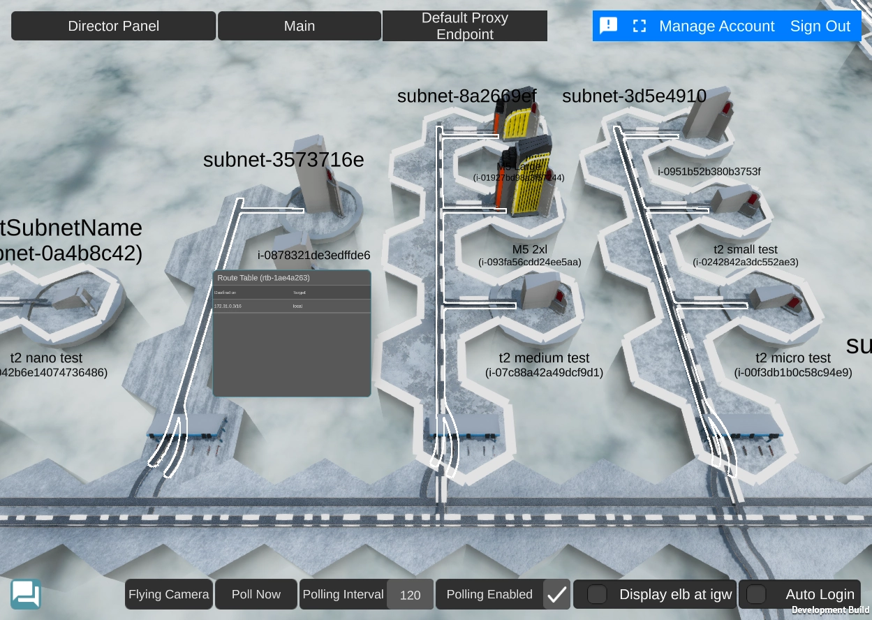Click the Polling Interval value field
872x620 pixels.
(x=410, y=595)
